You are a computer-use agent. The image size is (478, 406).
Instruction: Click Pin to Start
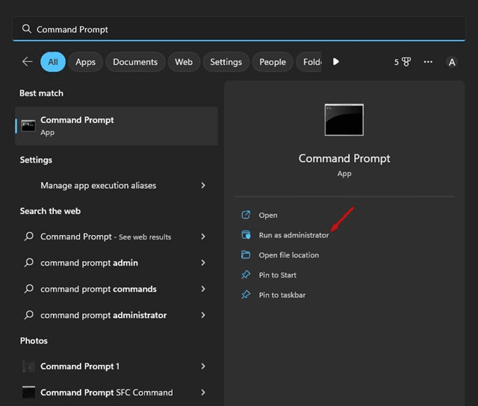[277, 275]
